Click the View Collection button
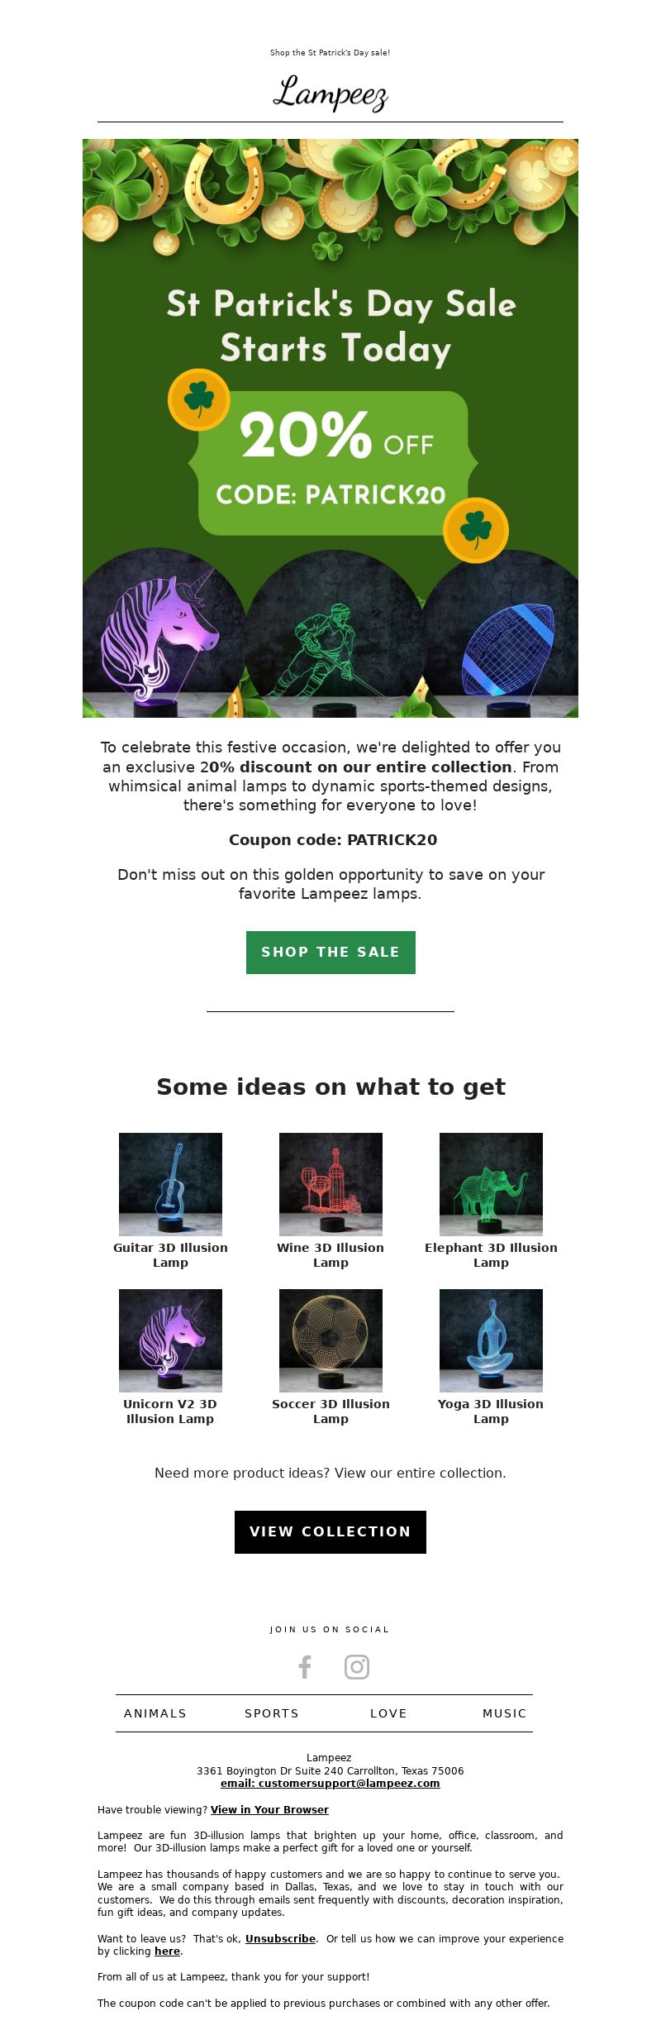Screen dimensions: 661x2035 coord(330,1532)
